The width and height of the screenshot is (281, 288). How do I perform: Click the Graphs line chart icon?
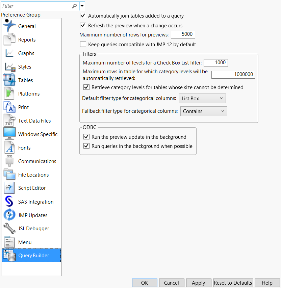[9, 53]
